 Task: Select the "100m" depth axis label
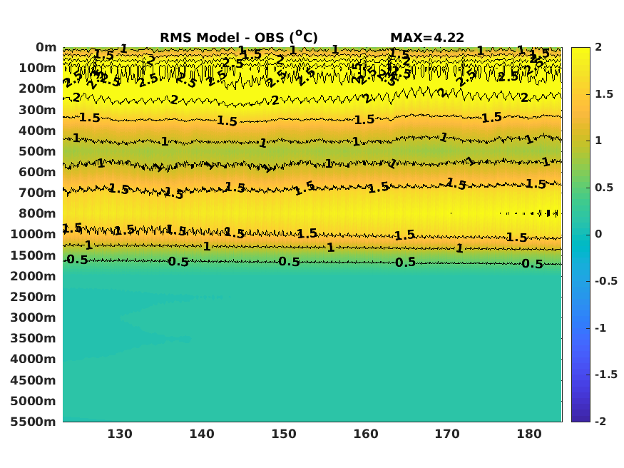click(37, 68)
